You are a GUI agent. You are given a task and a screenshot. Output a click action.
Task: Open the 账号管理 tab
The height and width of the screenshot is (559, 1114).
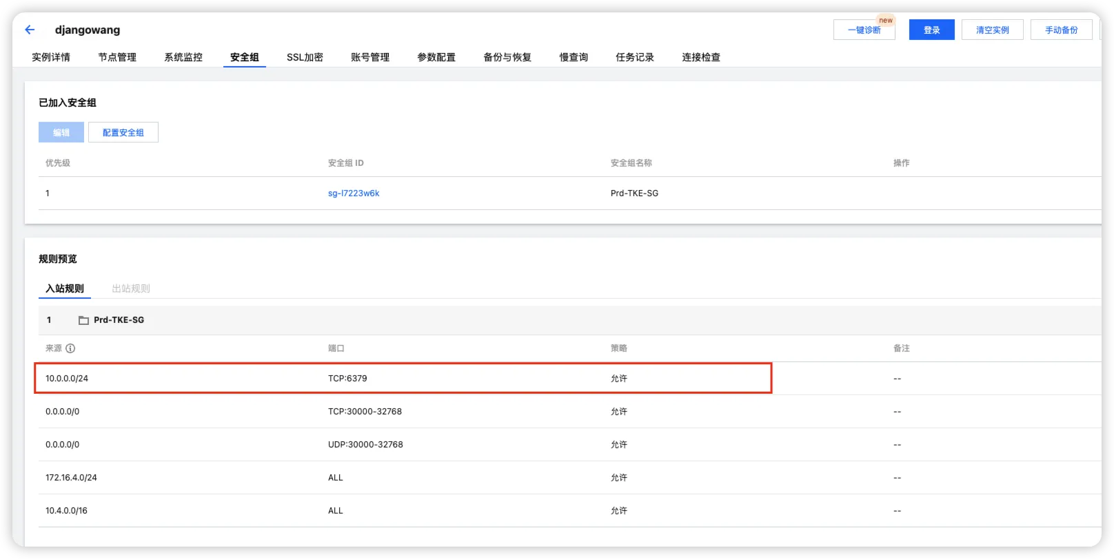[370, 57]
